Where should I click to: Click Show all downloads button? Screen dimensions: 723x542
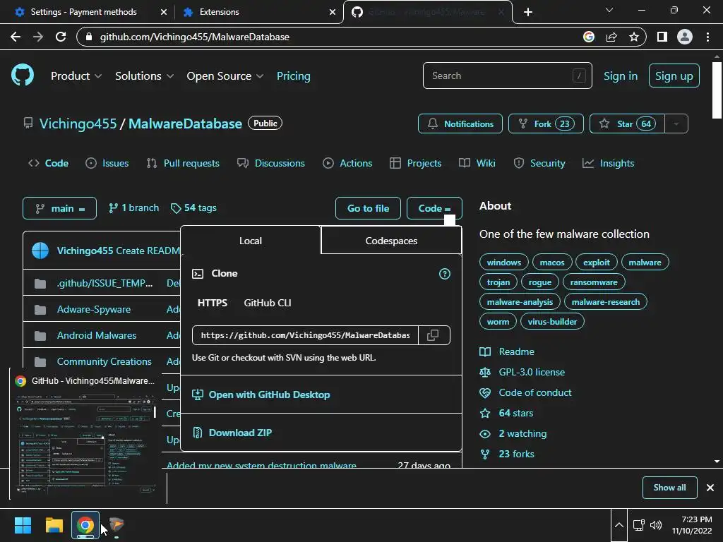coord(669,488)
